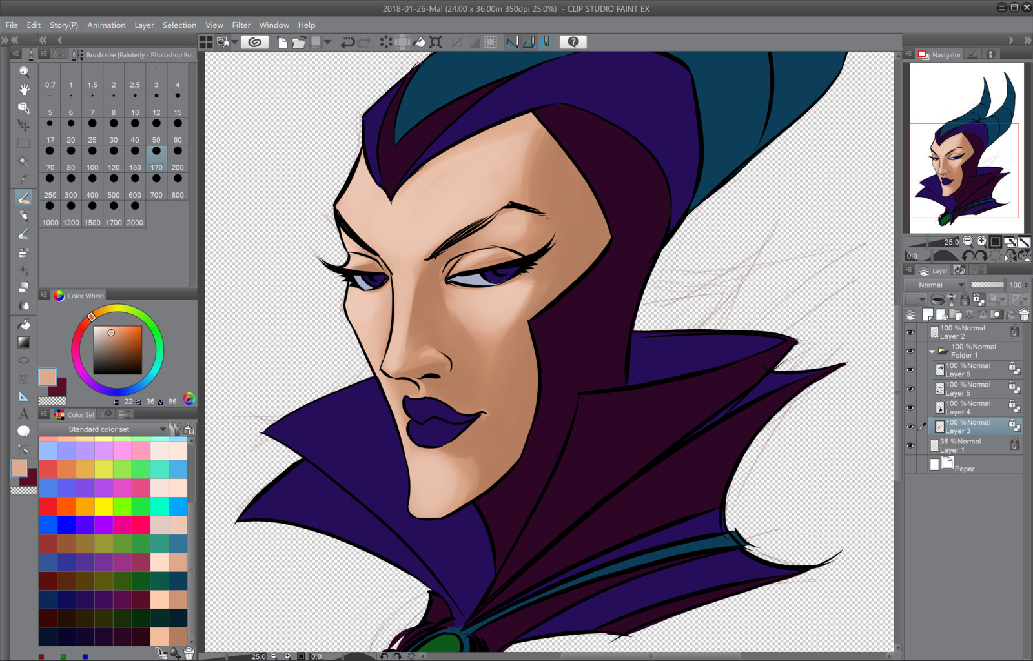This screenshot has height=661, width=1033.
Task: Select the Gradient tool
Action: pyautogui.click(x=24, y=342)
